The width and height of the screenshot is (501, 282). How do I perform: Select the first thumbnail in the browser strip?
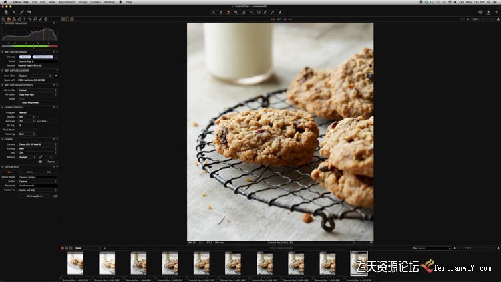click(x=75, y=263)
